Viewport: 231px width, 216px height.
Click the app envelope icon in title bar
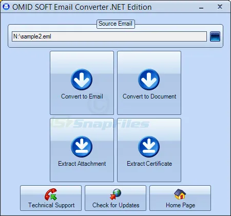click(x=6, y=7)
